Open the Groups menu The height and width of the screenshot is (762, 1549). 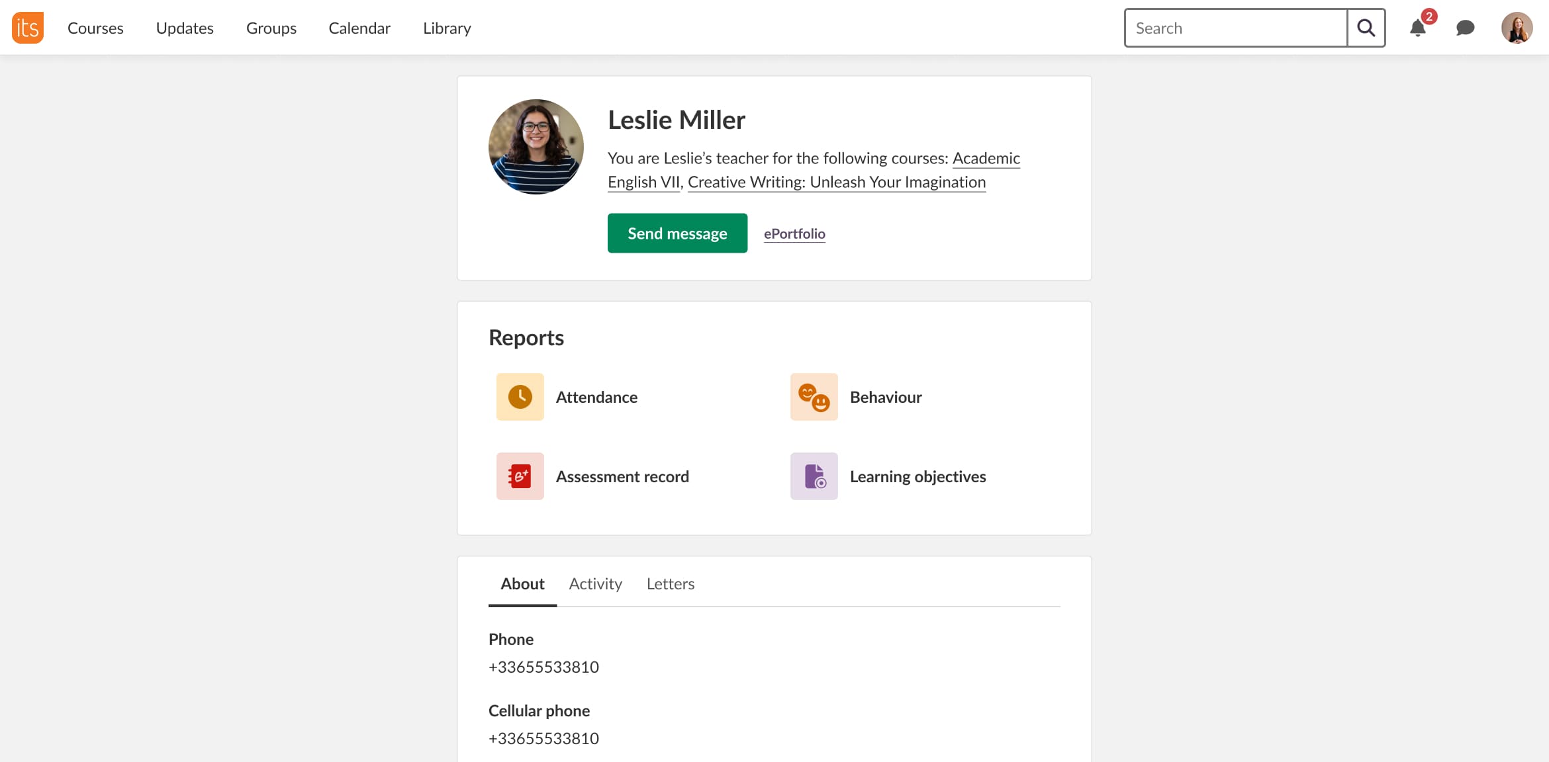point(271,28)
